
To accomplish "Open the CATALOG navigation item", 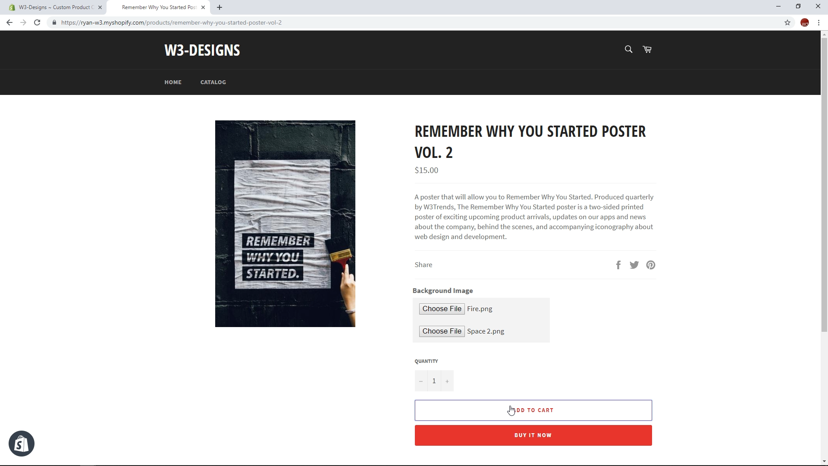I will (213, 82).
